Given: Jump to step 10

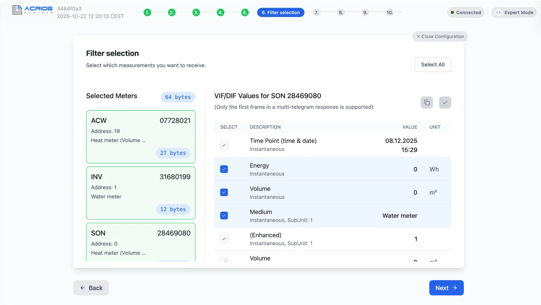Looking at the screenshot, I should (390, 12).
